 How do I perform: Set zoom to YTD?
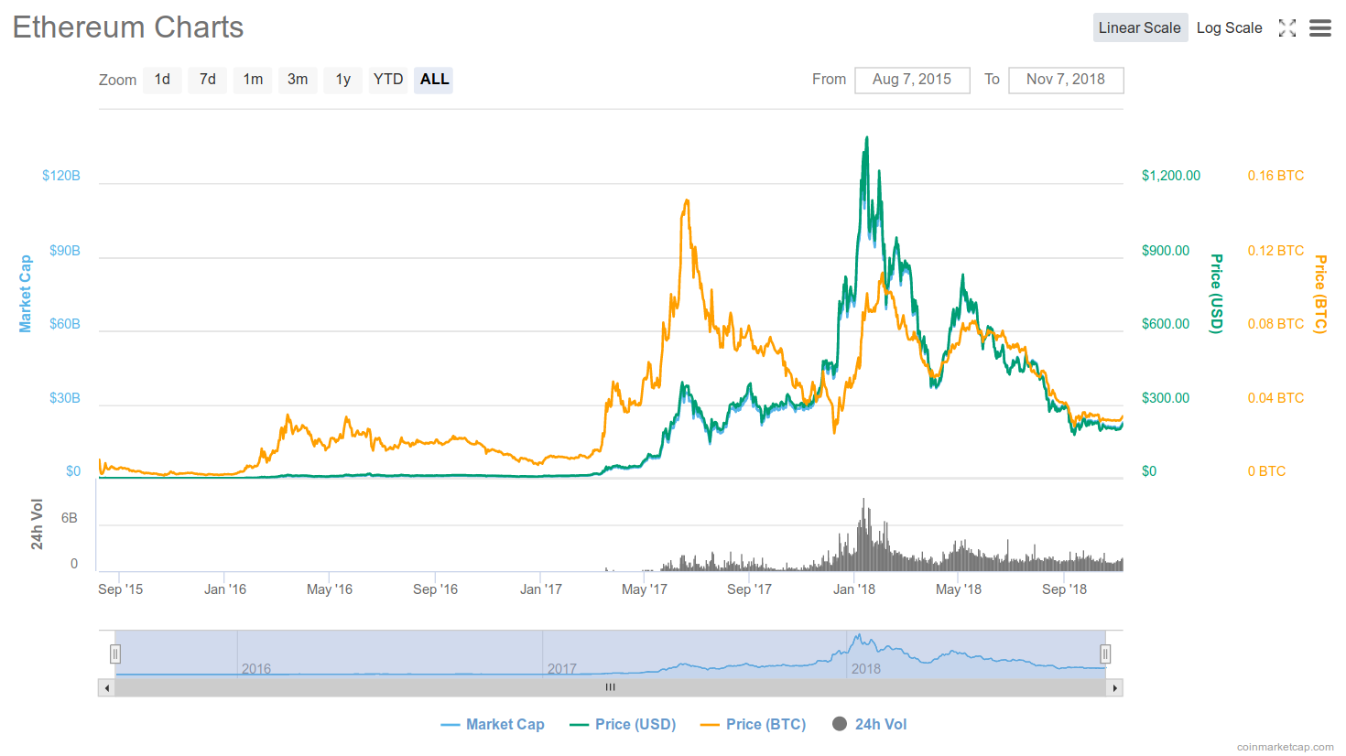388,80
